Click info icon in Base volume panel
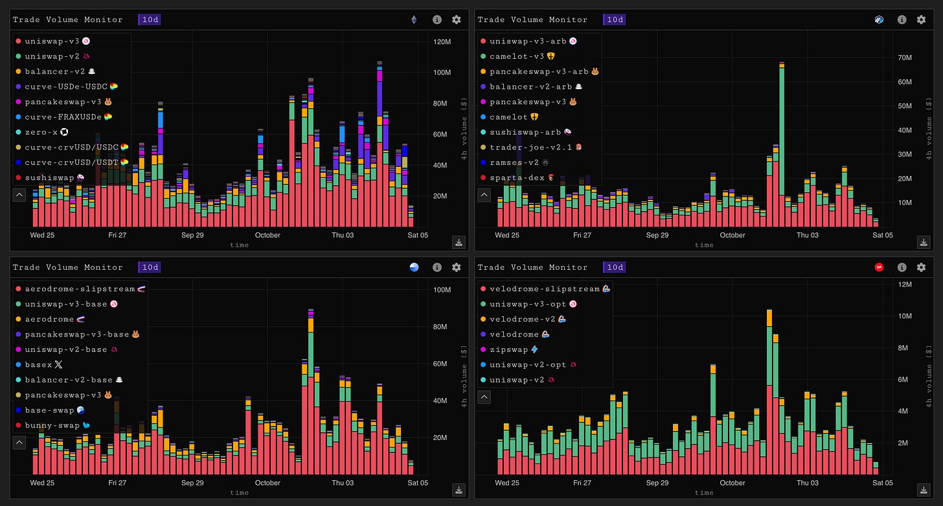This screenshot has width=943, height=506. (x=437, y=267)
